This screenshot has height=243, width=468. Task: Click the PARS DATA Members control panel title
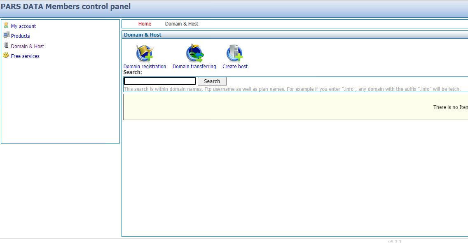point(66,7)
